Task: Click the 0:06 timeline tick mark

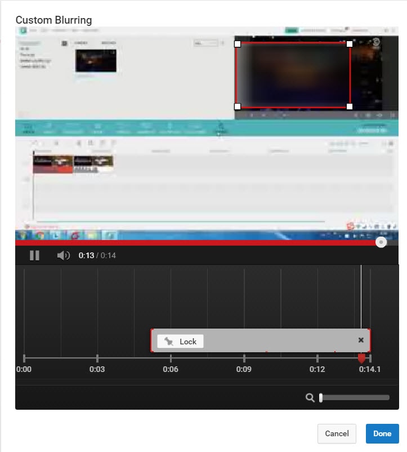Action: click(x=171, y=358)
